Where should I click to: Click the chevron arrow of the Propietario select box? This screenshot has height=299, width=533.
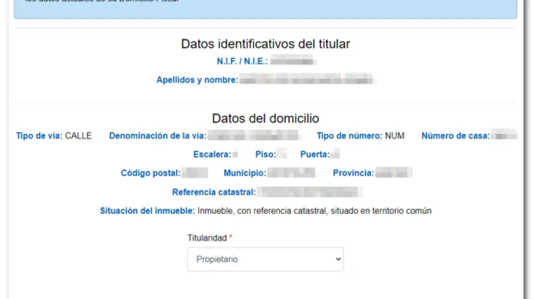pyautogui.click(x=338, y=259)
